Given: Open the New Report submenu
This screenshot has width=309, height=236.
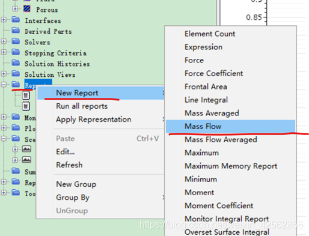Looking at the screenshot, I should point(101,93).
